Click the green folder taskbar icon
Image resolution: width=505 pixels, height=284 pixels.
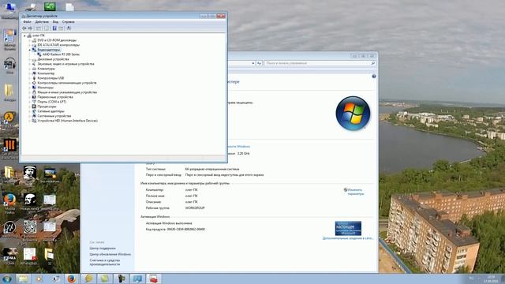104,278
